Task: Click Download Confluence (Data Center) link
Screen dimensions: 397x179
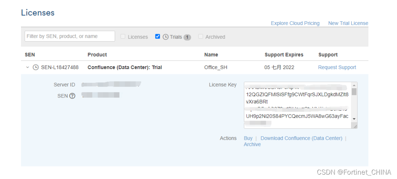Action: click(301, 138)
